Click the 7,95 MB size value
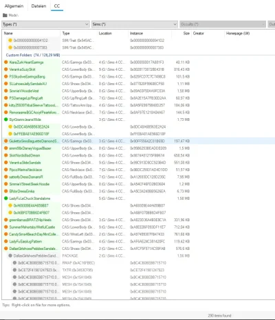Screen dimensions: 275x320 [x=184, y=176]
